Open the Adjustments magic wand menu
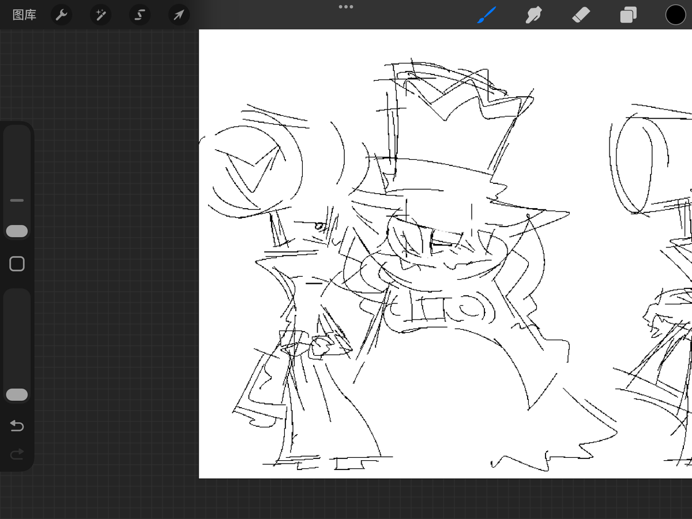Viewport: 692px width, 519px height. tap(100, 15)
